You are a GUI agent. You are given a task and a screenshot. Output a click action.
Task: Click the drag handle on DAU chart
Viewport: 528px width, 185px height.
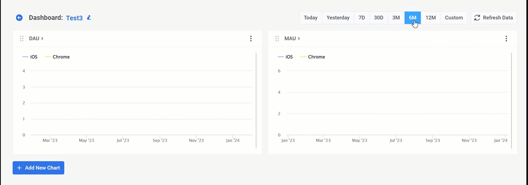[x=22, y=39]
